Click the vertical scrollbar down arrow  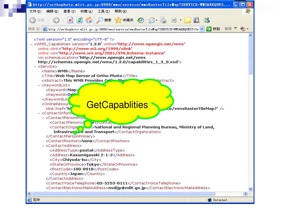250,189
